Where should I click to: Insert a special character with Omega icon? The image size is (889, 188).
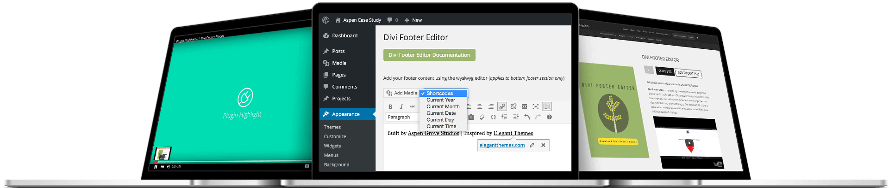click(x=493, y=117)
